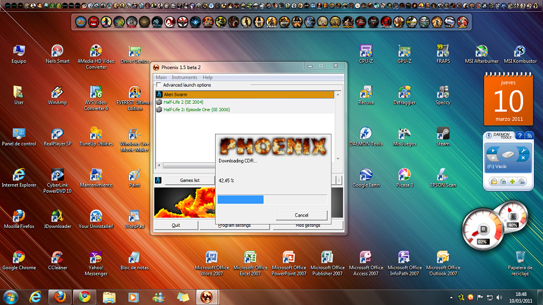The image size is (543, 305).
Task: Click the CPU meter gadget dial
Action: [x=483, y=229]
